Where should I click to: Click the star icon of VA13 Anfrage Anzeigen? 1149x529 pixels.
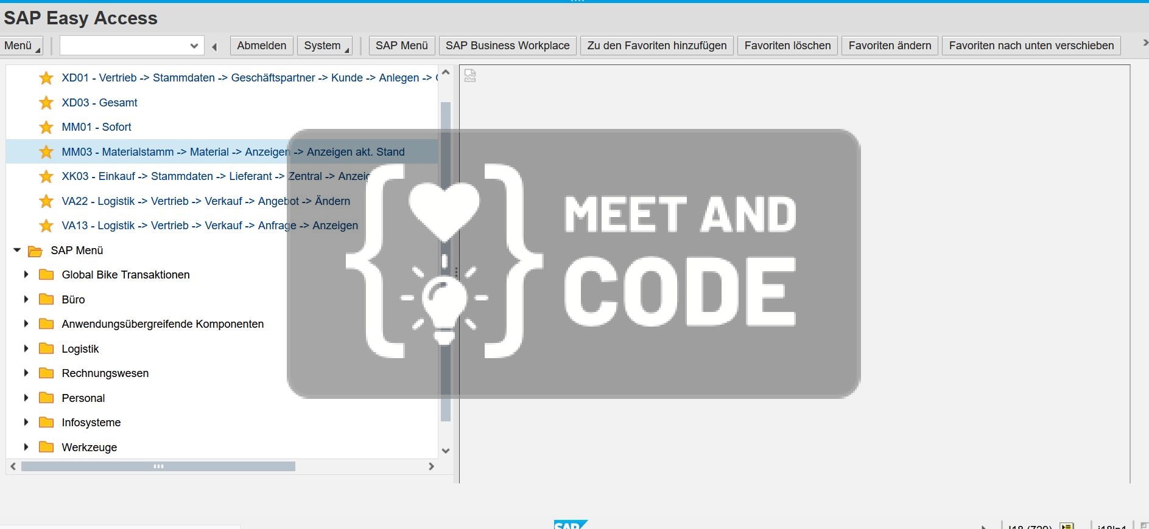(x=46, y=226)
